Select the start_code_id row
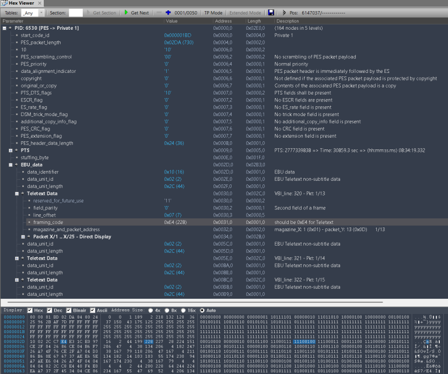Image resolution: width=448 pixels, height=374 pixels. tap(224, 36)
